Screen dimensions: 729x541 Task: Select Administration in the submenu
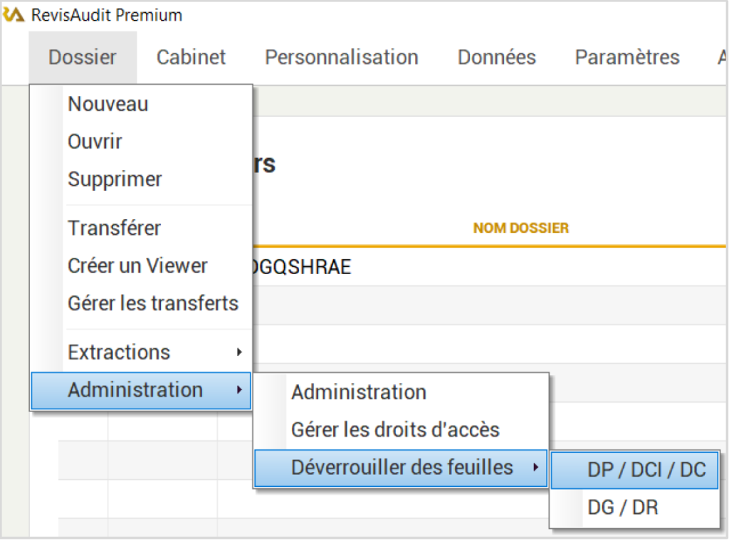coord(358,392)
